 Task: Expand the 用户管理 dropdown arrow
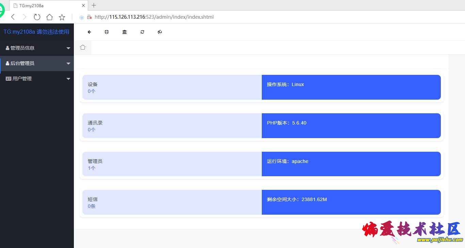(x=68, y=79)
